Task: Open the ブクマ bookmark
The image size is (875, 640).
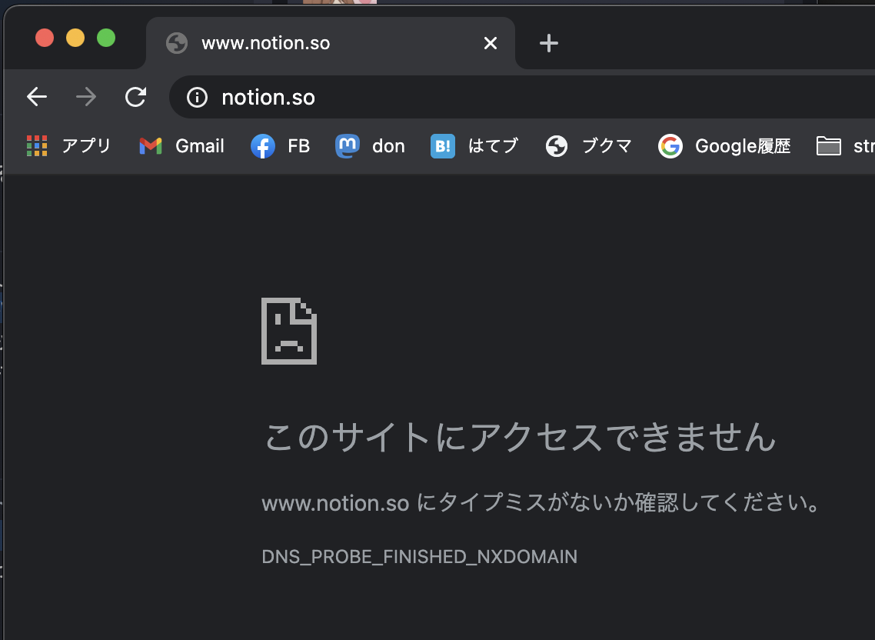Action: pos(589,146)
